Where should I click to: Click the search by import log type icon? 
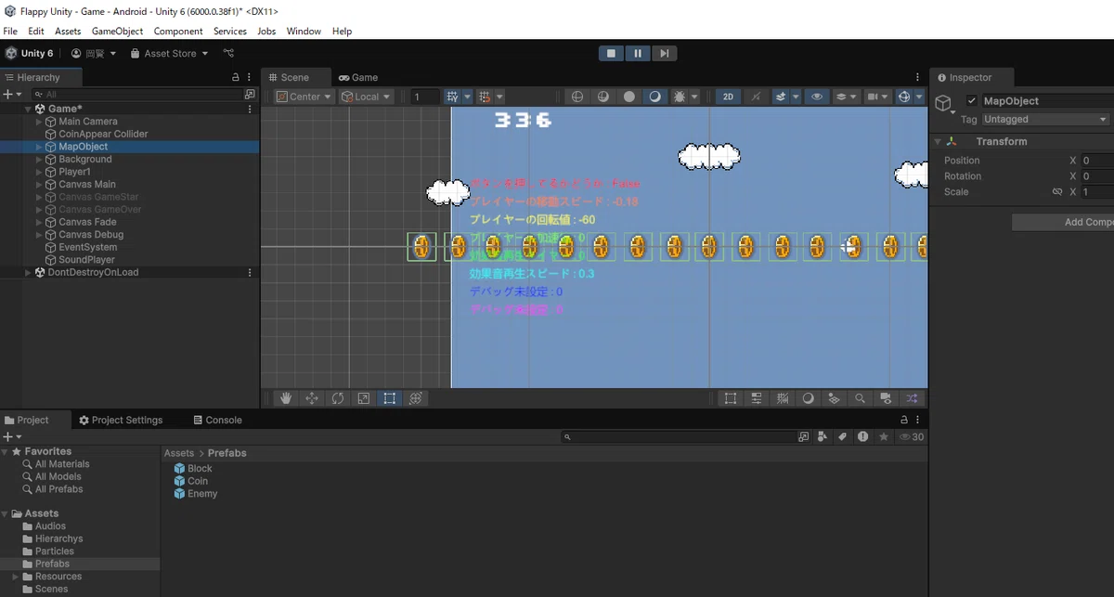pos(863,436)
